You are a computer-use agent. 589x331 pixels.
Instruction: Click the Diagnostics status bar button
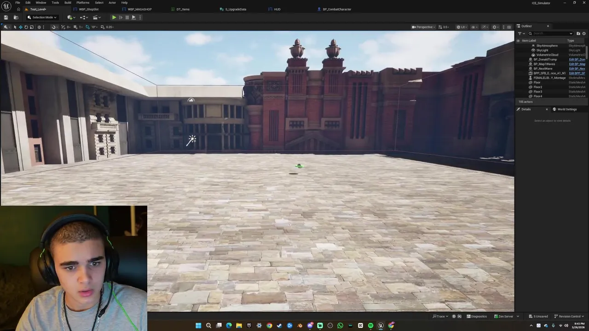pyautogui.click(x=477, y=316)
